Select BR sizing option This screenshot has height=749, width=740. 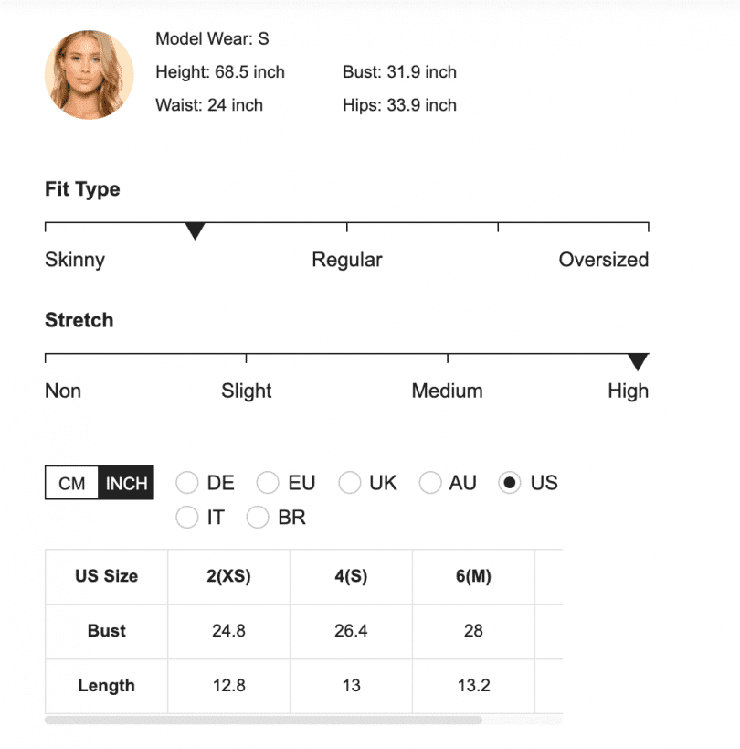258,517
